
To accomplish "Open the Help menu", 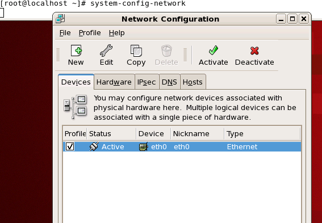I will click(x=116, y=33).
